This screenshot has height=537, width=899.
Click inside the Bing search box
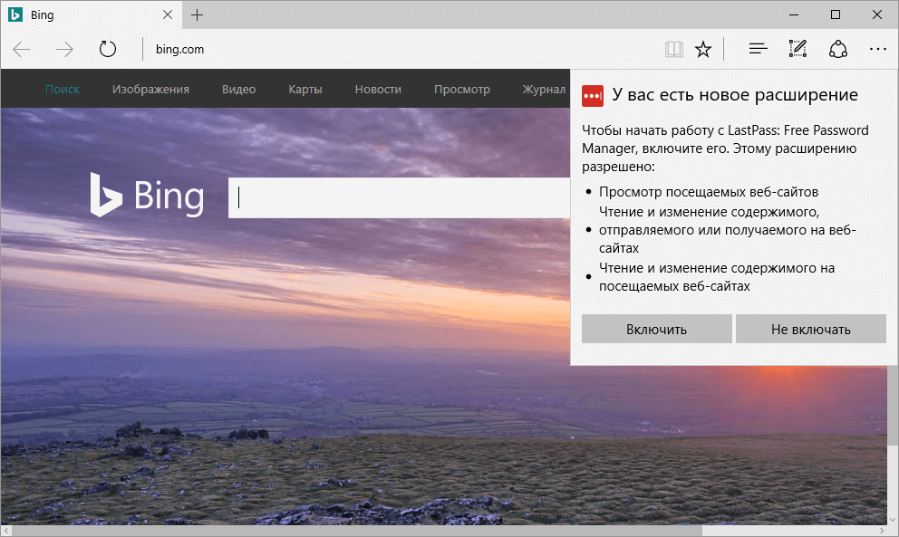(x=390, y=197)
